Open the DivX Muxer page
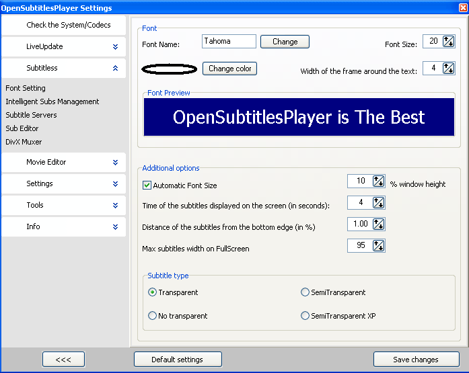Image resolution: width=469 pixels, height=373 pixels. coord(24,142)
